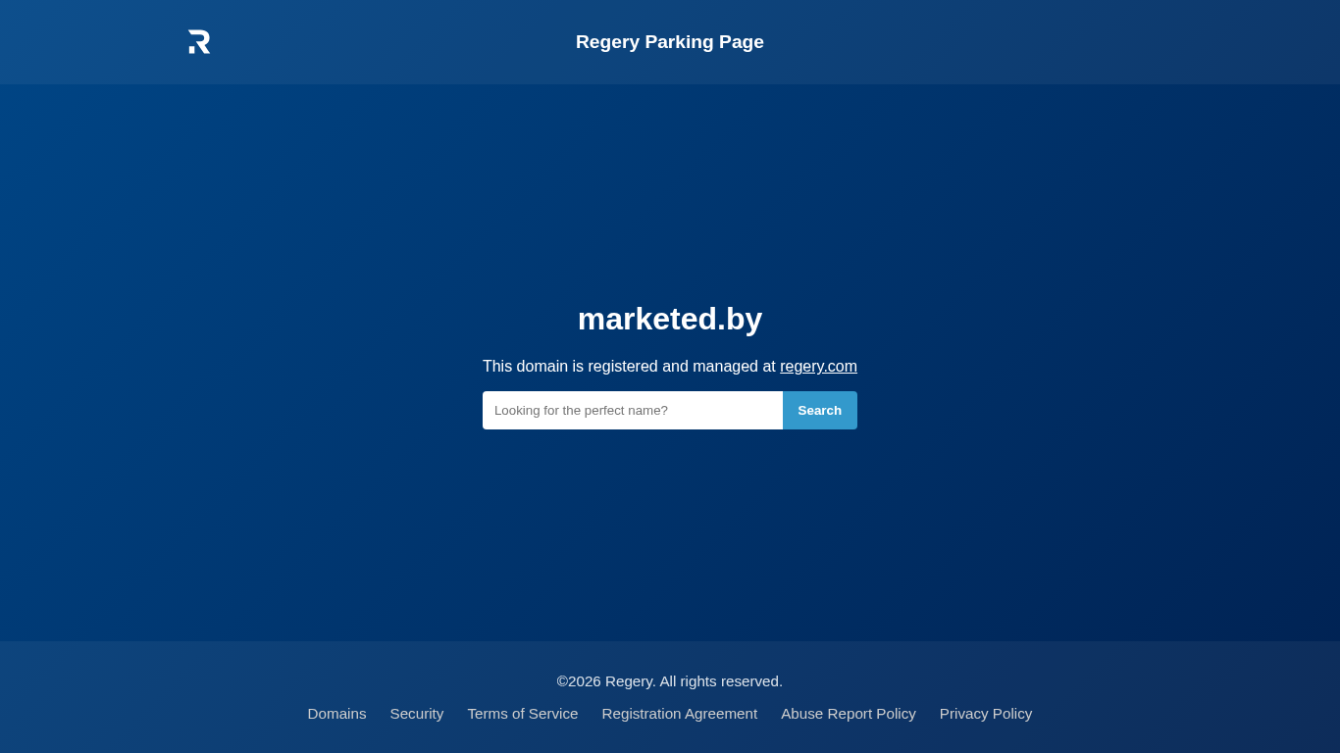The height and width of the screenshot is (753, 1340).
Task: Click the Search button
Action: pyautogui.click(x=820, y=410)
